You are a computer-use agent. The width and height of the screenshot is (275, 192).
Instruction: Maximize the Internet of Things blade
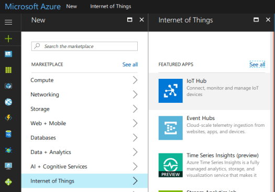coord(256,20)
